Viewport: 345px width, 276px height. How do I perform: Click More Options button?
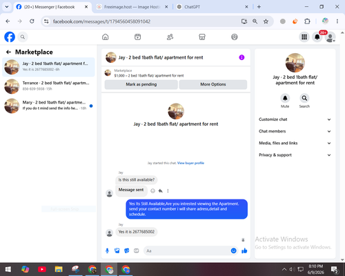(x=213, y=84)
